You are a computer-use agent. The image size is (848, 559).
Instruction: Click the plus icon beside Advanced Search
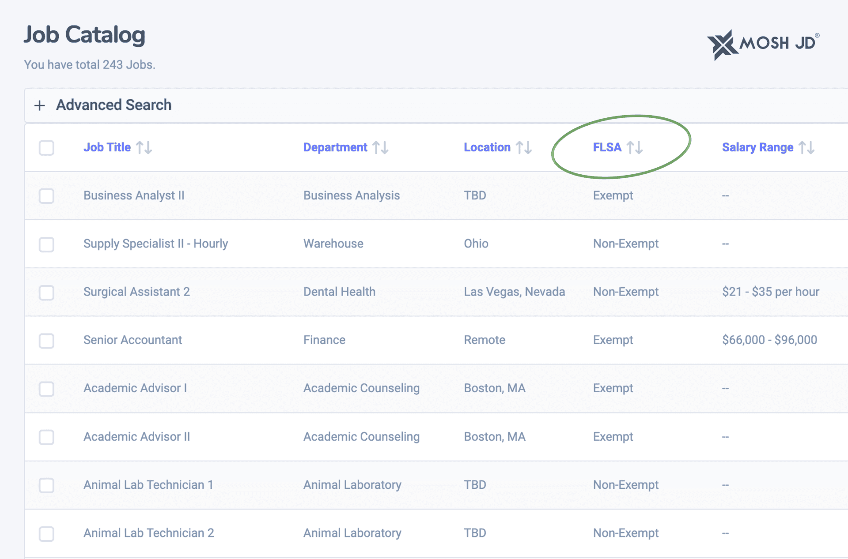point(40,105)
